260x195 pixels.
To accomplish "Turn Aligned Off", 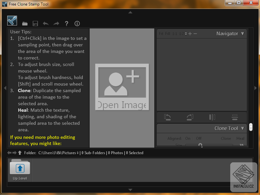I will click(199, 138).
